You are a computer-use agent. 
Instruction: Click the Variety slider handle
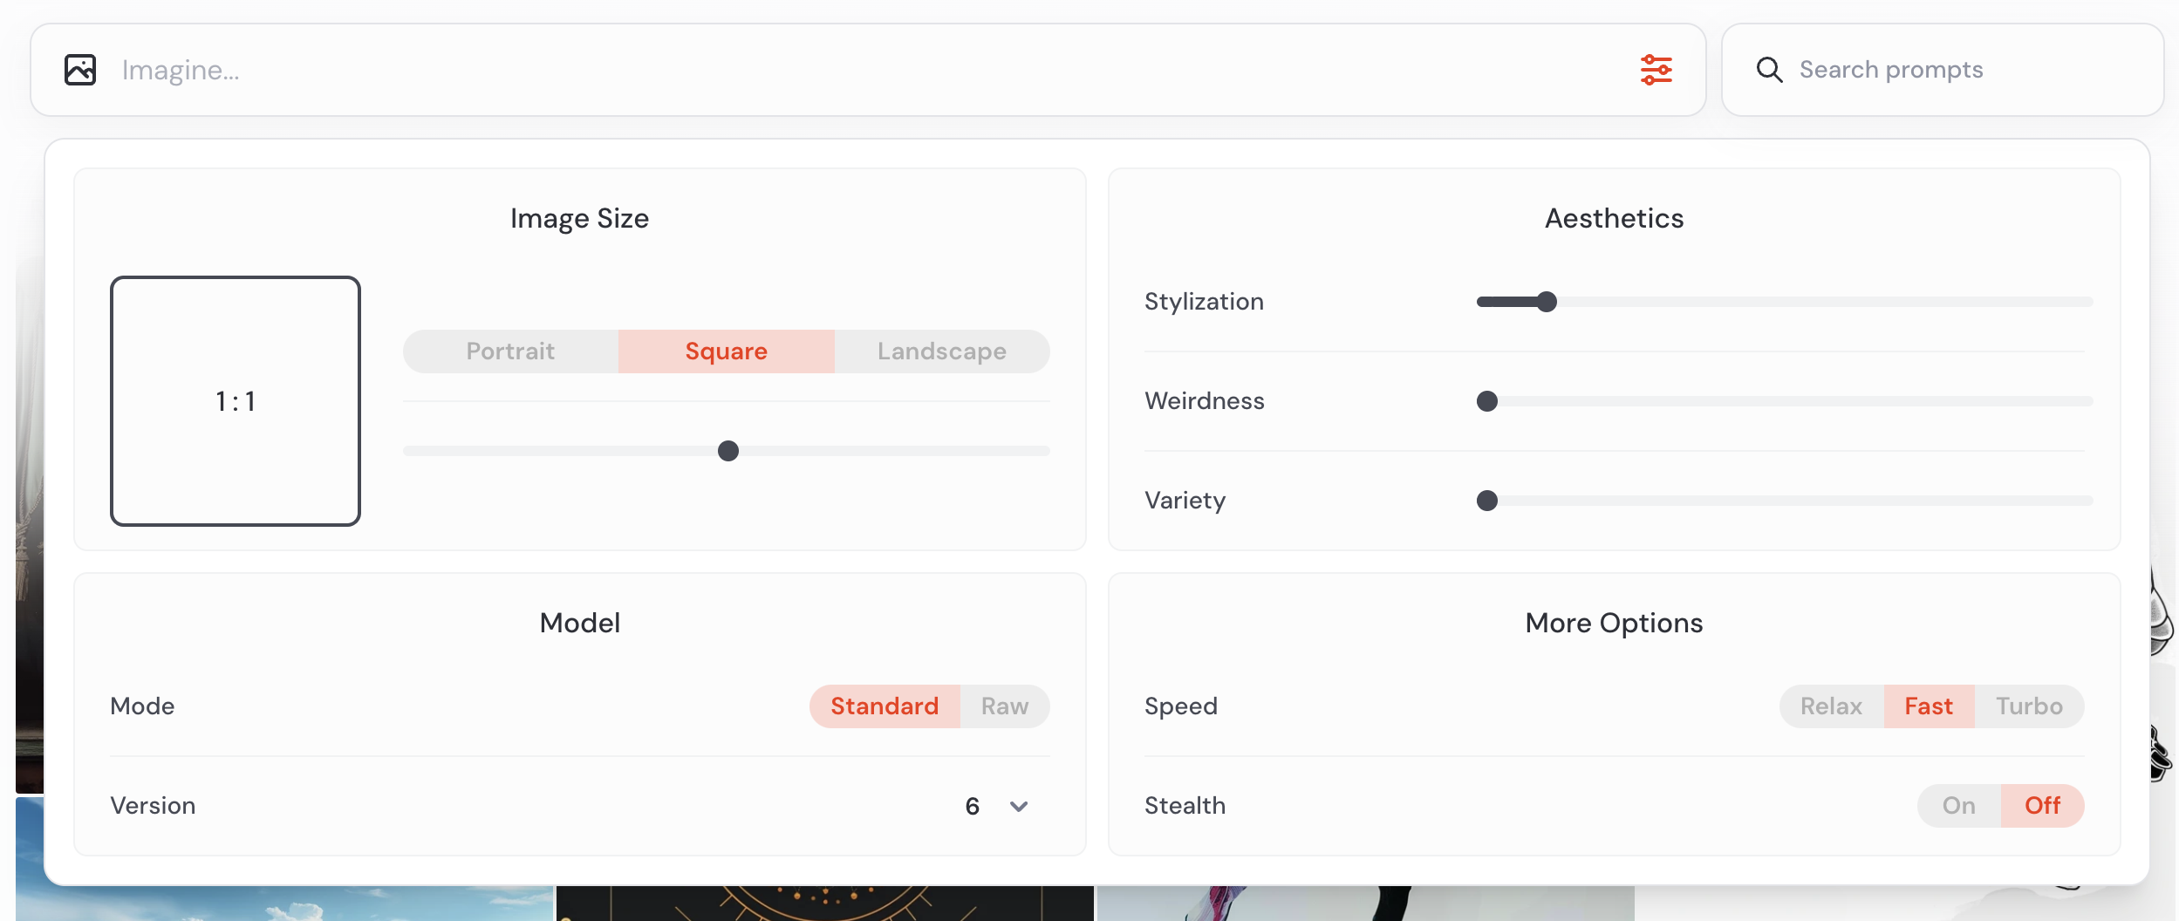1487,501
